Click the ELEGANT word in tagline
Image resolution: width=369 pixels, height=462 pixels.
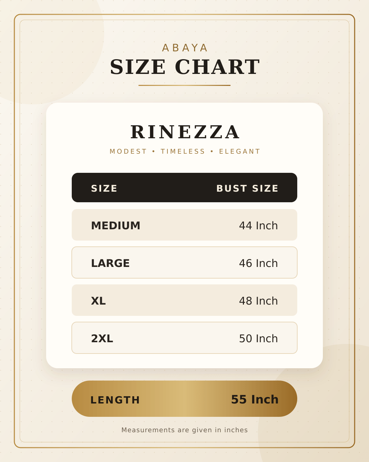click(x=240, y=151)
